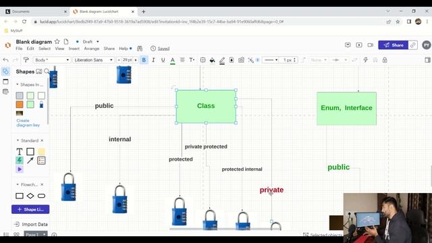
Task: Undo the last action
Action: 6,60
